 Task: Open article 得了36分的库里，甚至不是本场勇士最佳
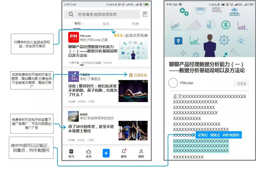point(91,129)
